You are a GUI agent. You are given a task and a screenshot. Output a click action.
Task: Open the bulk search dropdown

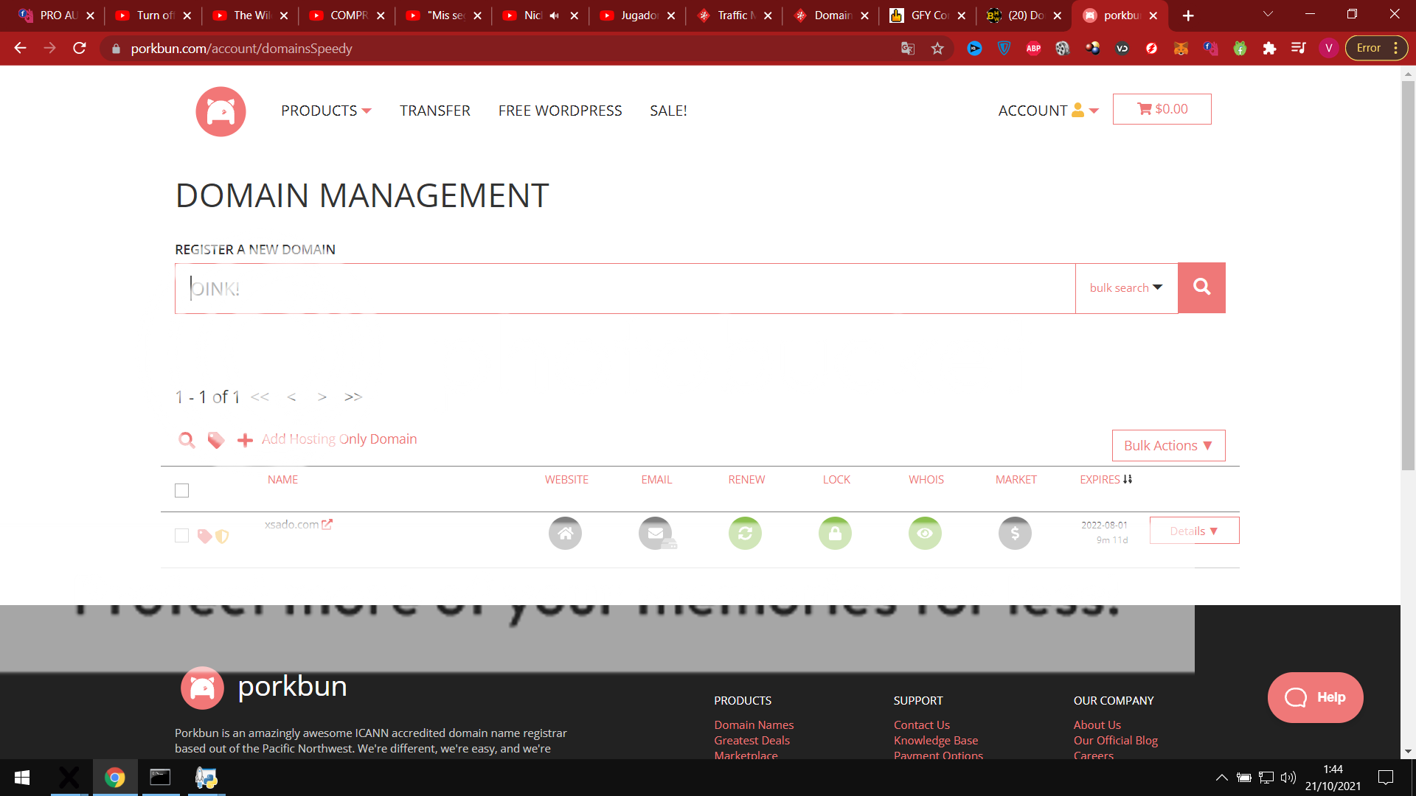[1126, 288]
